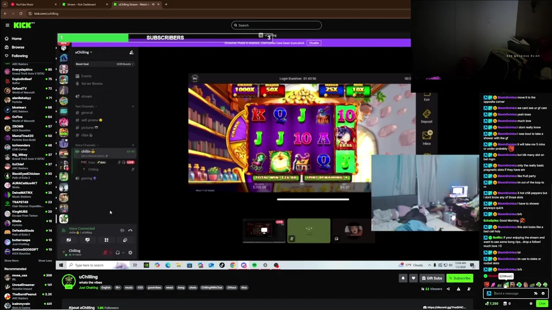Viewport: 552px width, 310px height.
Task: Click Task View icon in taskbar
Action: [x=135, y=265]
